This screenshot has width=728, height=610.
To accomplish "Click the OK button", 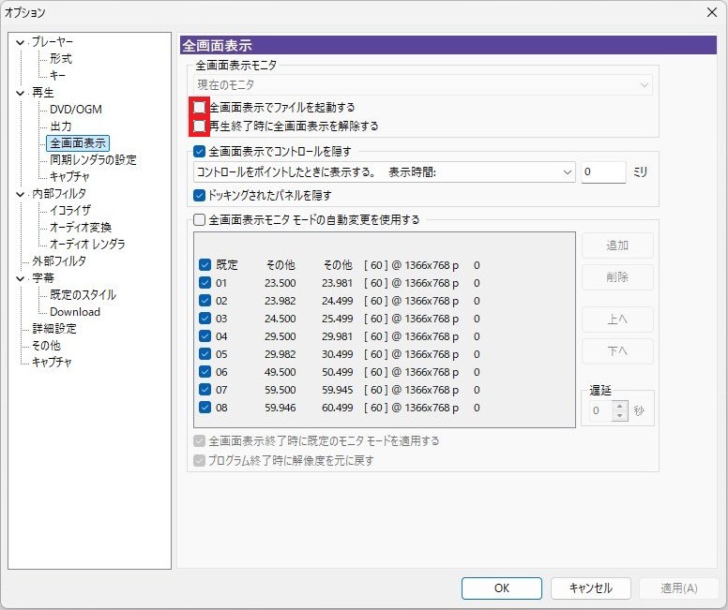I will [x=501, y=588].
